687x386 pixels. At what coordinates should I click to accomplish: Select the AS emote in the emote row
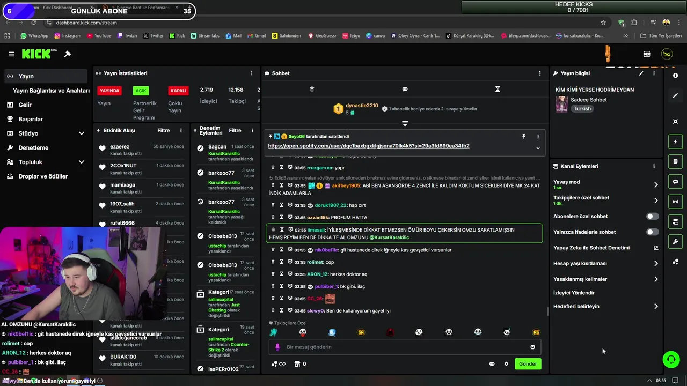(x=536, y=332)
